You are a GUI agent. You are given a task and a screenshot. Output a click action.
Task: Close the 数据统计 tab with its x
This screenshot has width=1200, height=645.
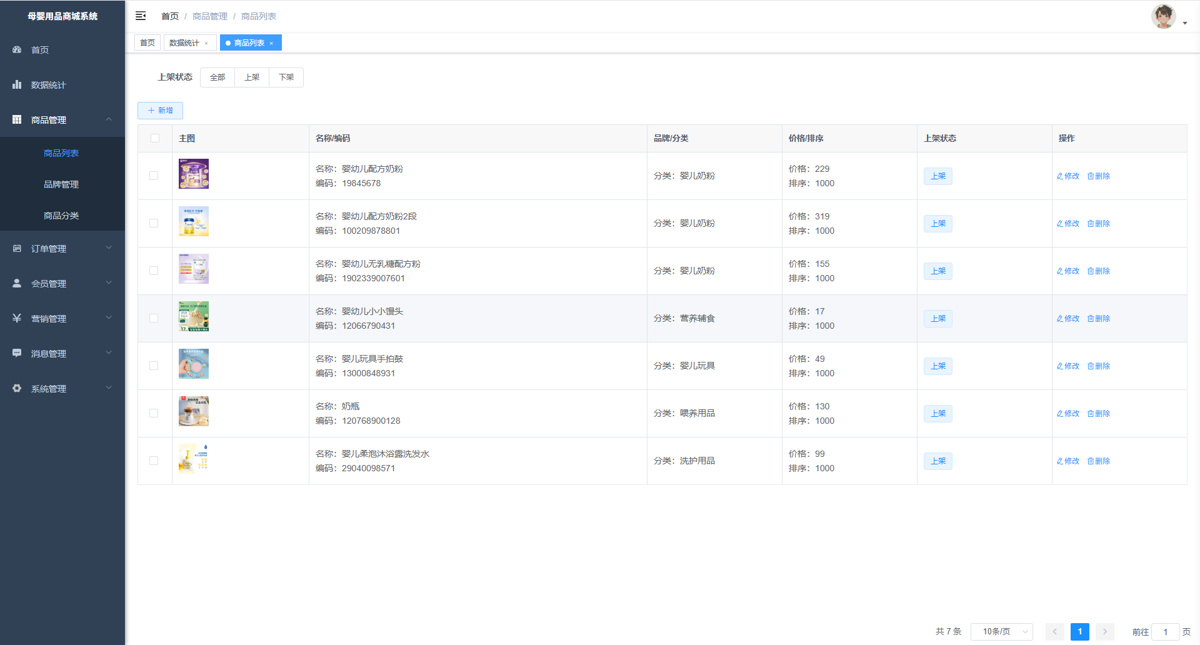206,43
